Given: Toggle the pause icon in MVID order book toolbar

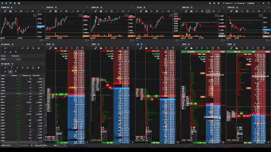Looking at the screenshot, I should click(253, 48).
